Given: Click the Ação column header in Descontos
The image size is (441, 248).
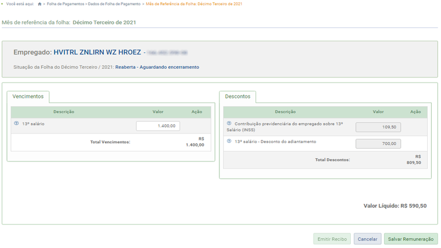Looking at the screenshot, I should (416, 112).
